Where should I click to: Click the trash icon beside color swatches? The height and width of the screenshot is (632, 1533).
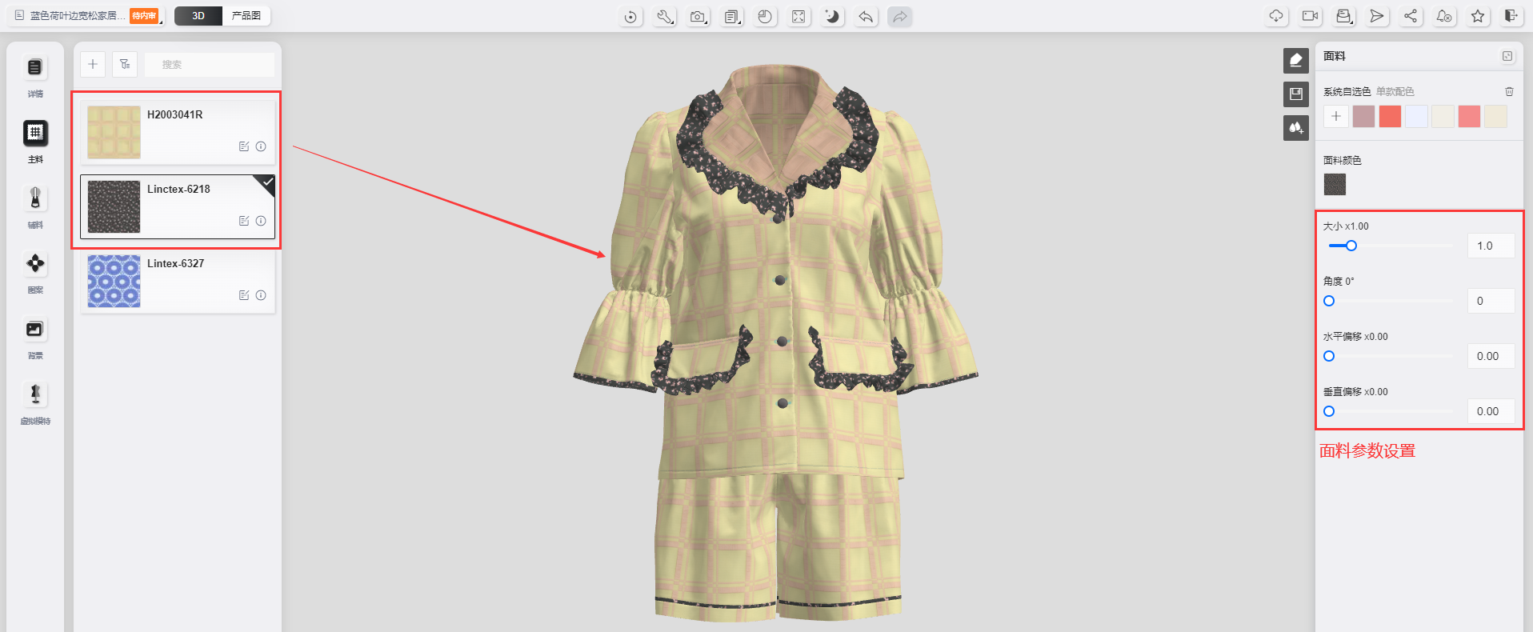point(1509,92)
